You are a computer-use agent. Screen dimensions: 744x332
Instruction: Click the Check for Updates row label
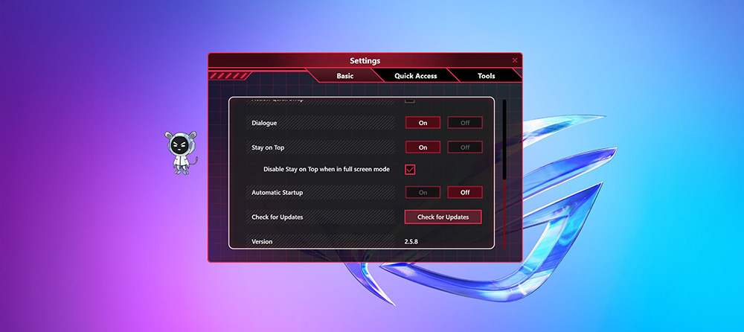tap(277, 217)
